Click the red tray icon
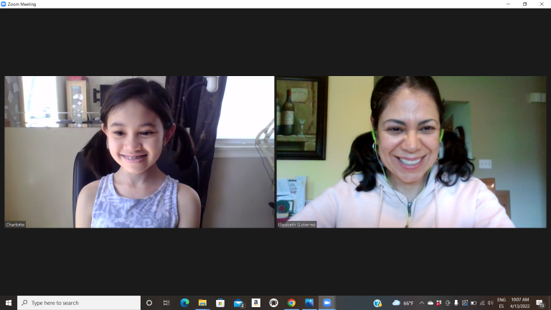 [x=438, y=303]
